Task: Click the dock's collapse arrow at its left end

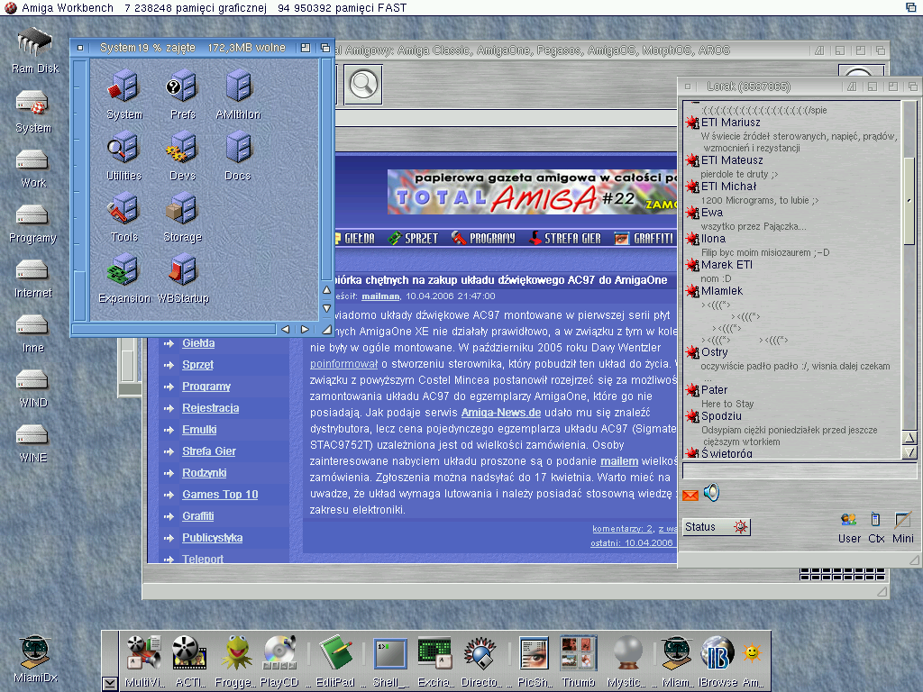Action: (109, 683)
